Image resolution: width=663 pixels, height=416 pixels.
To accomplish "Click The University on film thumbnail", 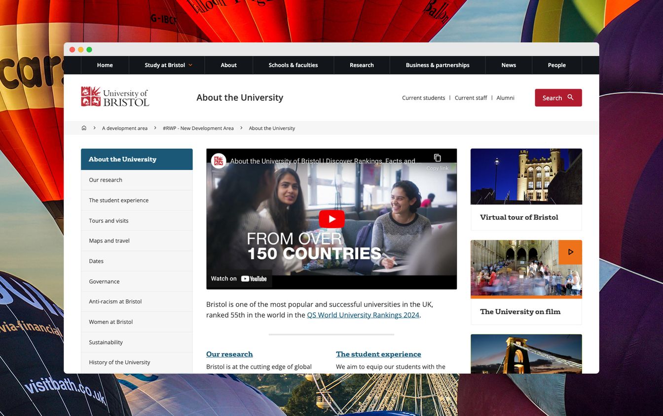I will click(x=526, y=268).
